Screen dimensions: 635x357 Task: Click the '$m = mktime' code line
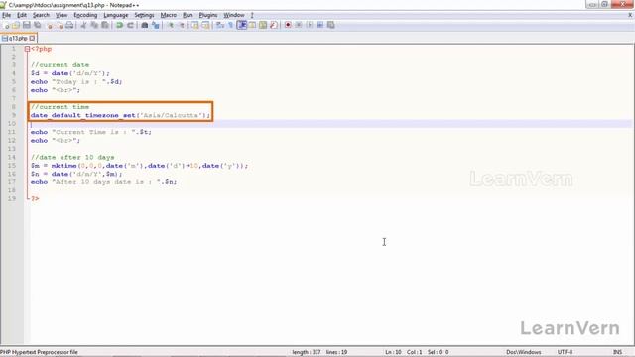tap(139, 166)
